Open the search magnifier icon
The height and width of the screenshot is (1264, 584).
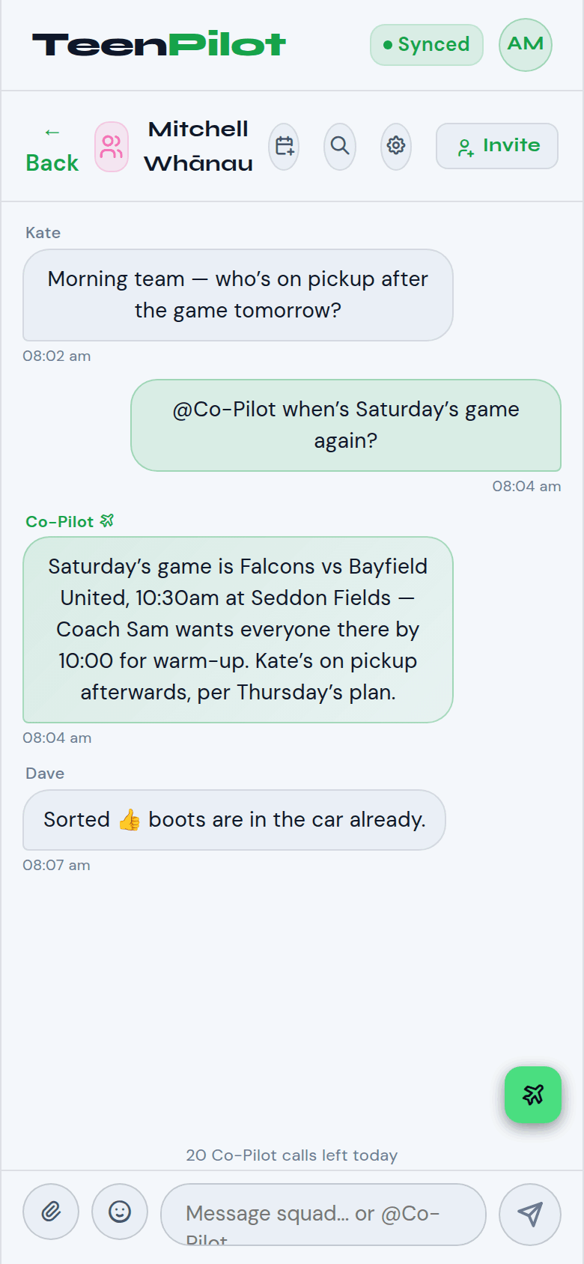[x=340, y=146]
